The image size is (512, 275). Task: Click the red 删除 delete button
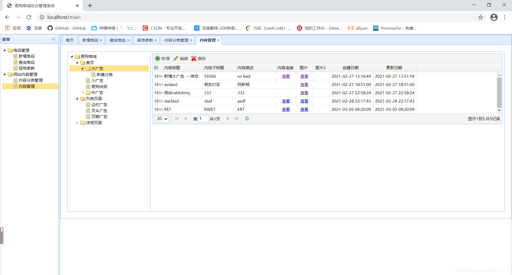point(199,58)
